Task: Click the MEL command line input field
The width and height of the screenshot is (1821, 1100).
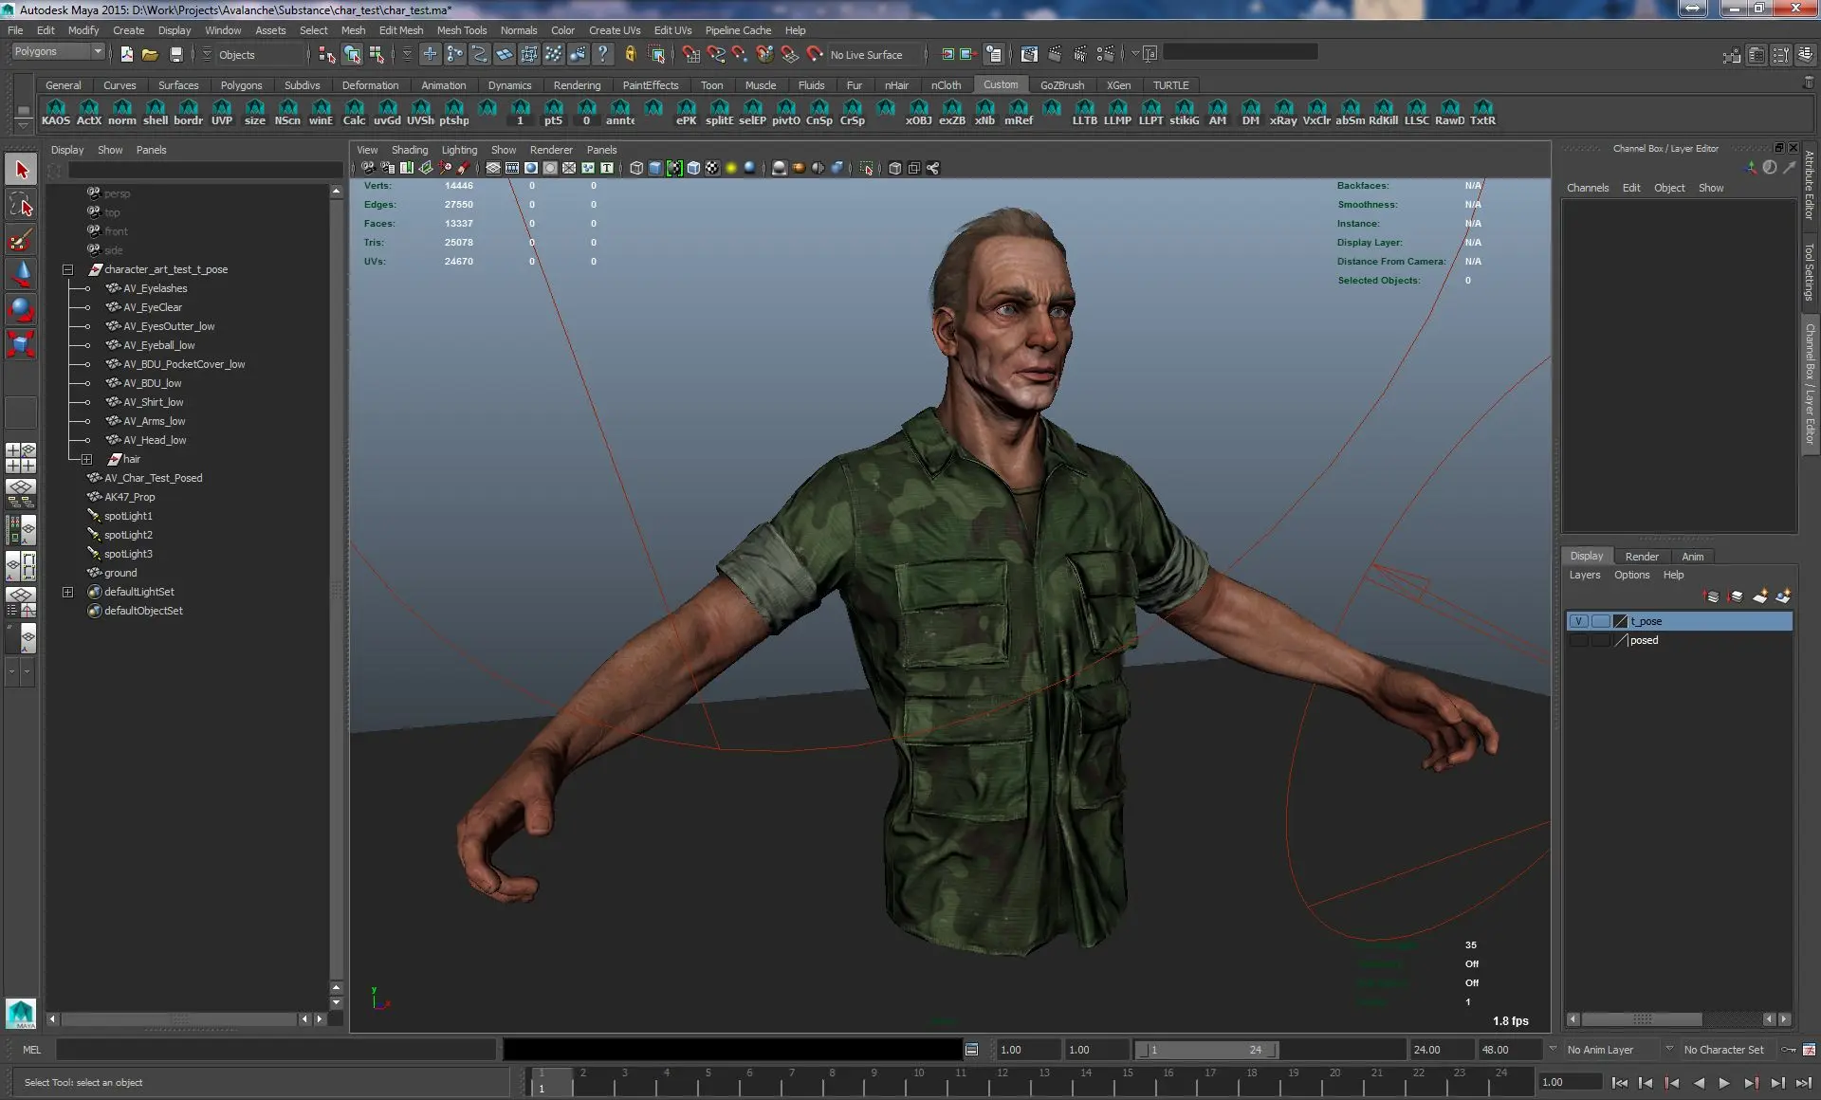Action: click(275, 1050)
